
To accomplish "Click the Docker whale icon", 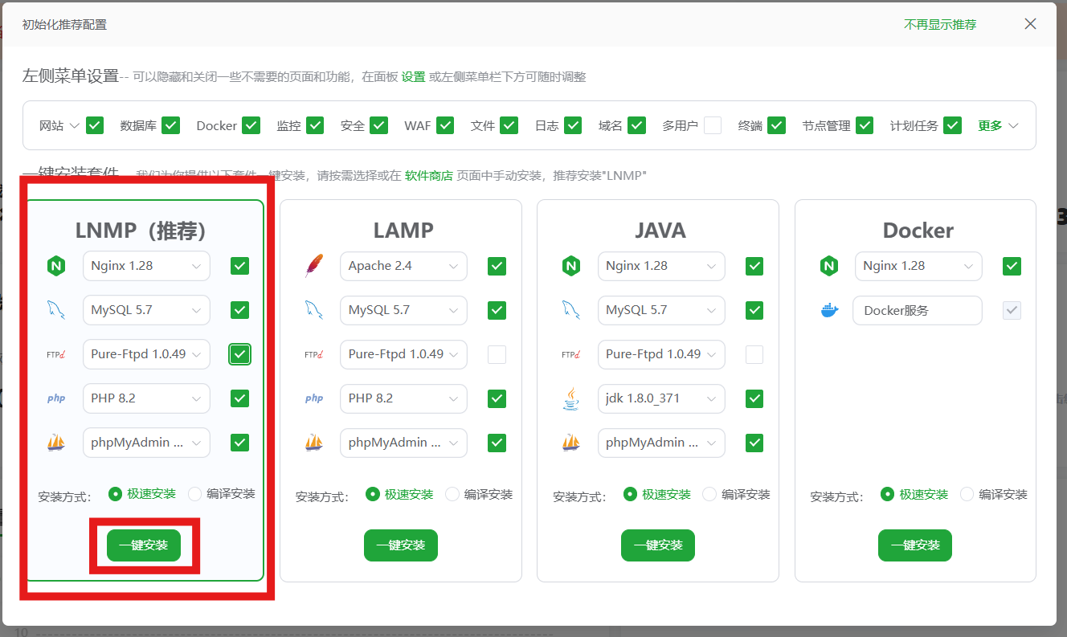I will pyautogui.click(x=828, y=310).
